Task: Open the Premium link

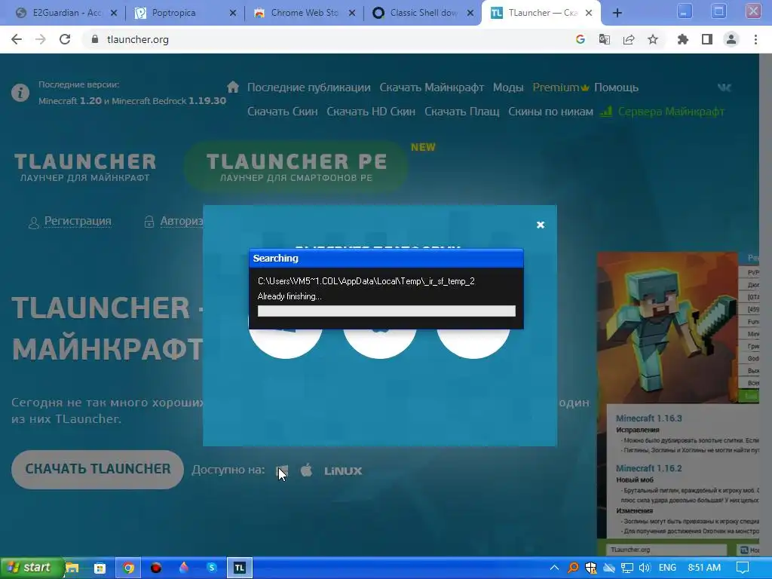Action: tap(561, 87)
